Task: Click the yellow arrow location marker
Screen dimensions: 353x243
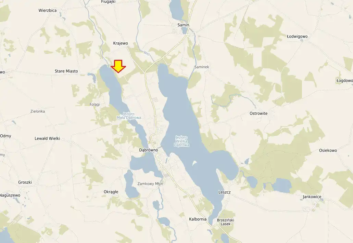Action: click(118, 66)
